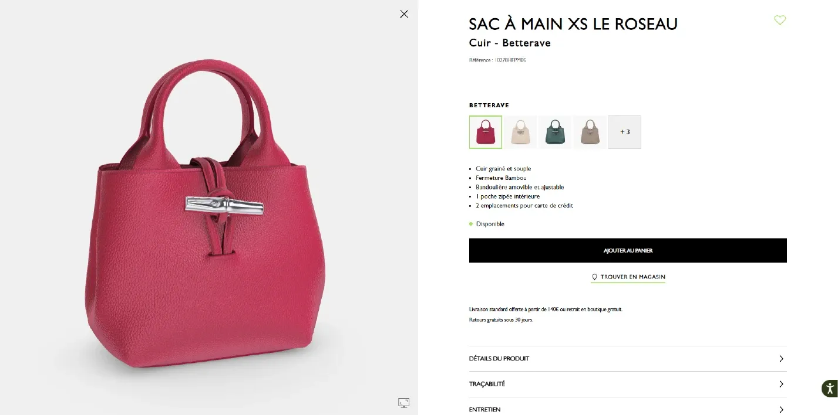Click the product reference number text

pos(497,59)
